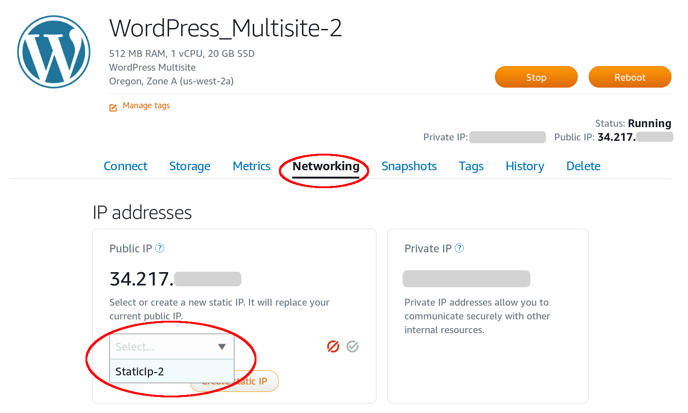View the Metrics tab

click(x=251, y=166)
